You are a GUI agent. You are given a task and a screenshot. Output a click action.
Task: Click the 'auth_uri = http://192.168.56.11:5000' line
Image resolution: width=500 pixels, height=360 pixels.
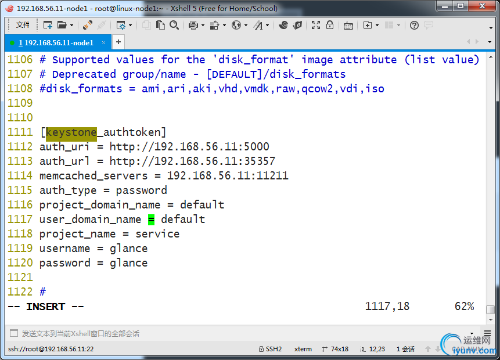tap(154, 147)
